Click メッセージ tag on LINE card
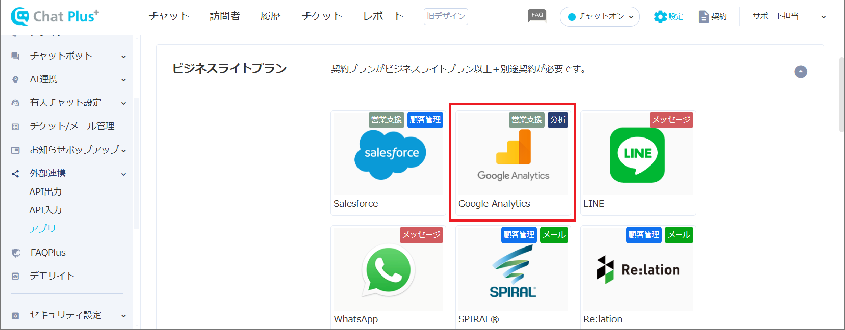The height and width of the screenshot is (330, 845). [672, 120]
